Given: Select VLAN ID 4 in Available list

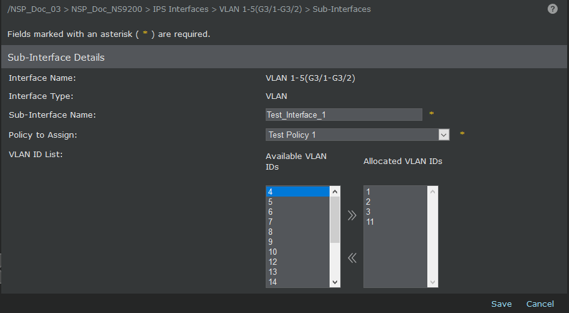Looking at the screenshot, I should (298, 192).
